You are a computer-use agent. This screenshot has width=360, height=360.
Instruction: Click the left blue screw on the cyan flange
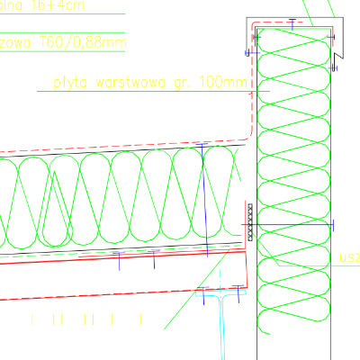[203, 295]
